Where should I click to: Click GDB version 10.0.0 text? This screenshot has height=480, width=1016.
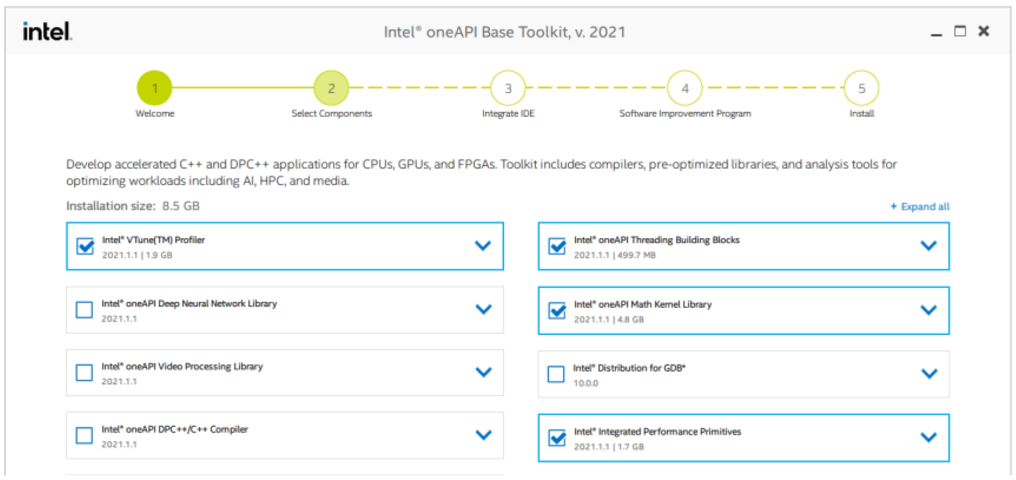click(x=586, y=383)
